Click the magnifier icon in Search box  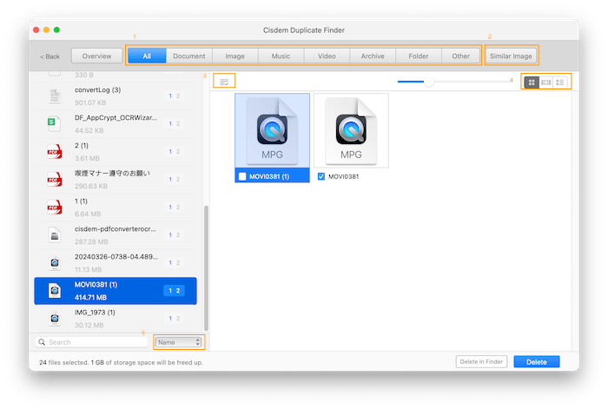[42, 342]
